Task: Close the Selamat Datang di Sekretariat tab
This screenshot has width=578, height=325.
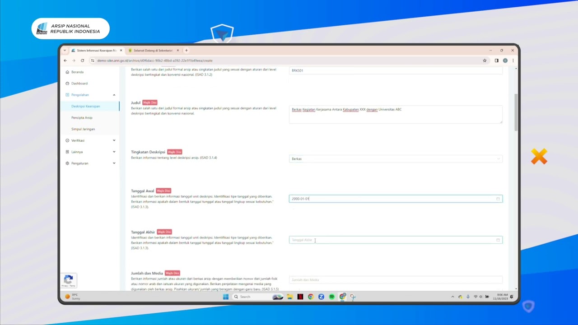Action: coord(178,51)
